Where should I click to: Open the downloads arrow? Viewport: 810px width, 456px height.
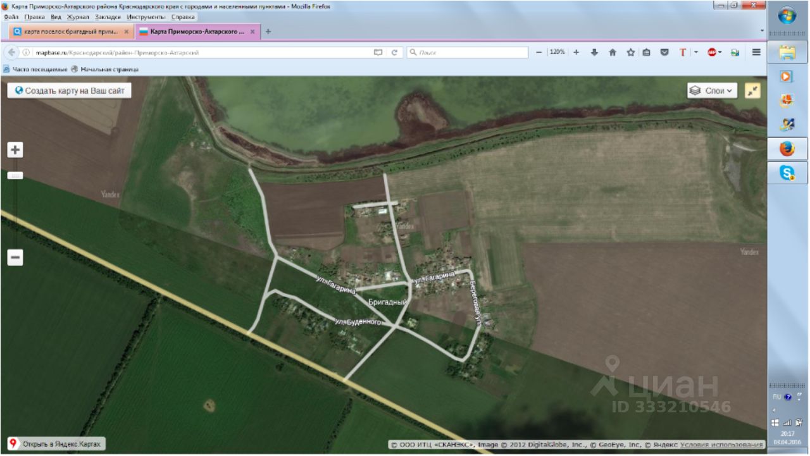(594, 52)
